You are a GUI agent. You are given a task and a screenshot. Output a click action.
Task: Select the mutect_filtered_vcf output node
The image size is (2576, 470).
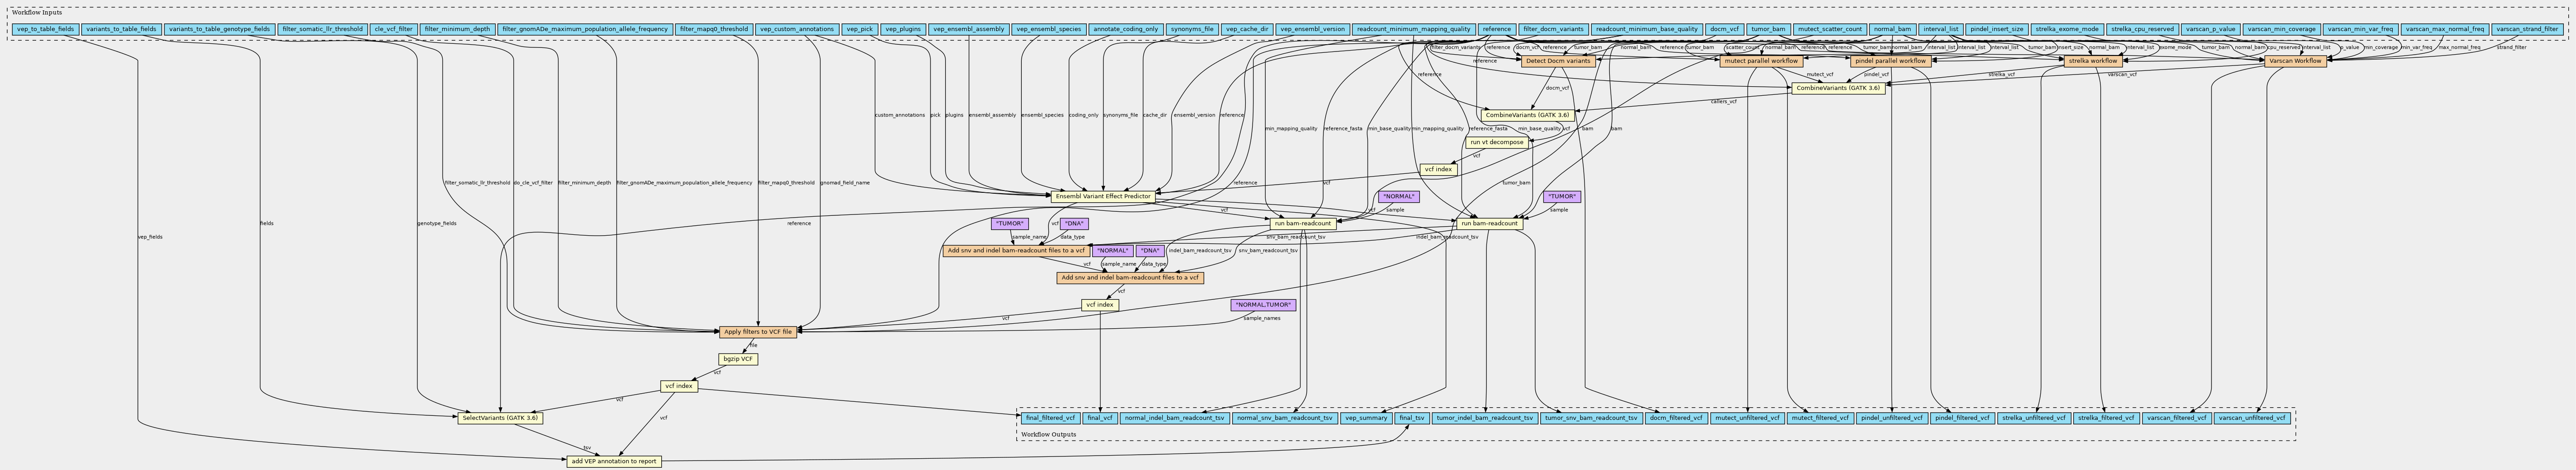click(1820, 417)
